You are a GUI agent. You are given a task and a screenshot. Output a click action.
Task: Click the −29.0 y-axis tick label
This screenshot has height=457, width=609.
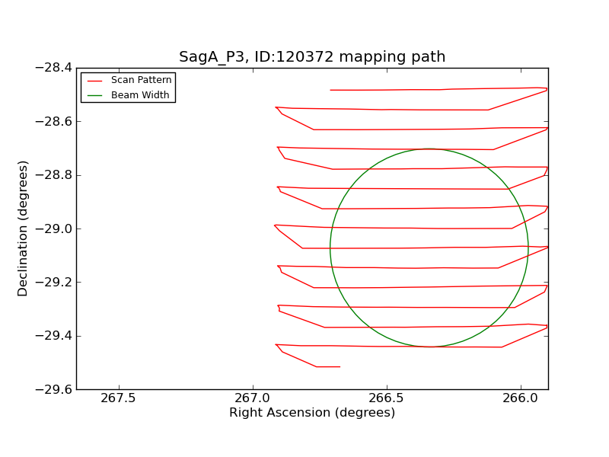(x=53, y=228)
